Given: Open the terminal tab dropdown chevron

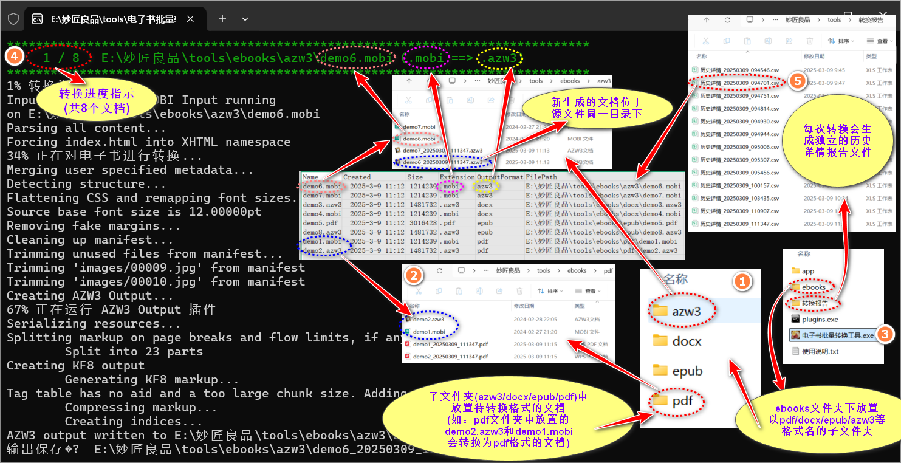Looking at the screenshot, I should [245, 19].
